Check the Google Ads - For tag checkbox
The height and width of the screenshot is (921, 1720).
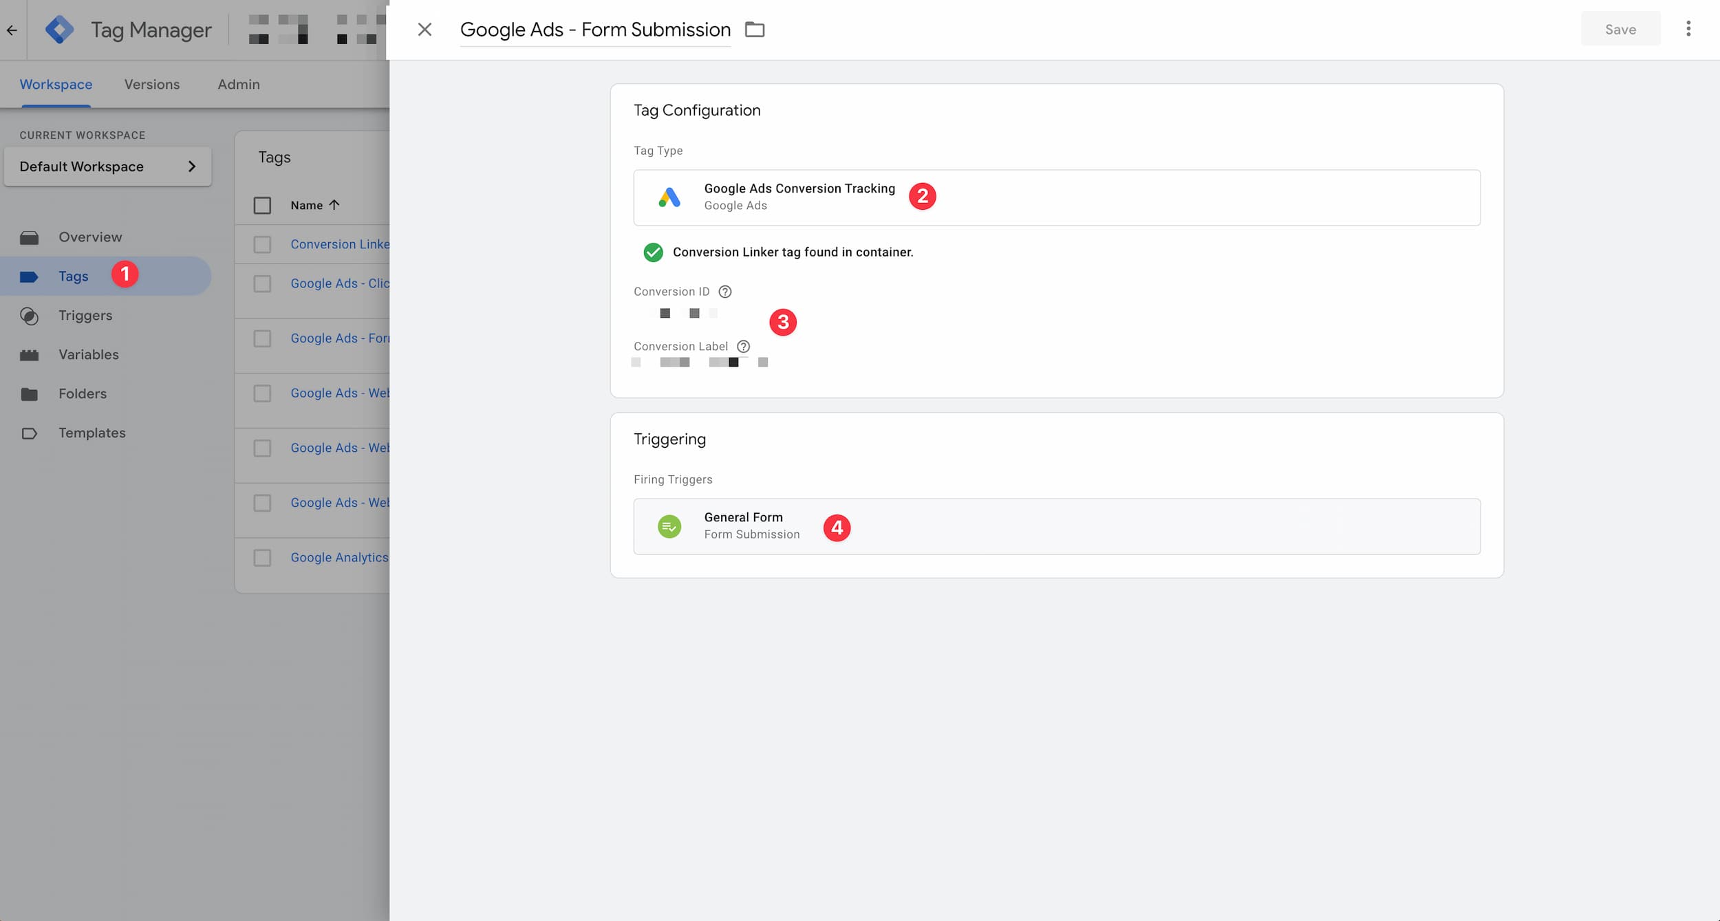(x=262, y=339)
